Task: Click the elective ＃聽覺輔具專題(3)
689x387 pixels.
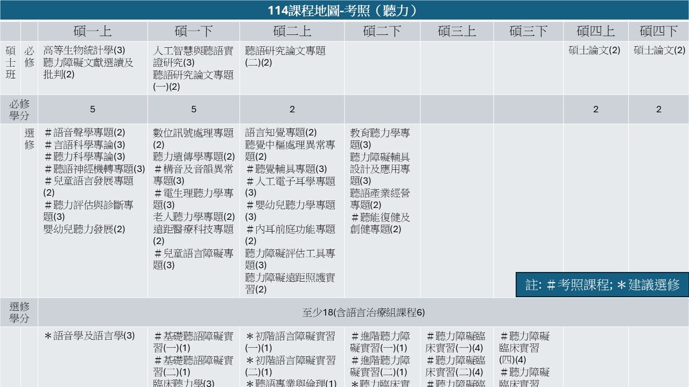Action: pos(286,169)
